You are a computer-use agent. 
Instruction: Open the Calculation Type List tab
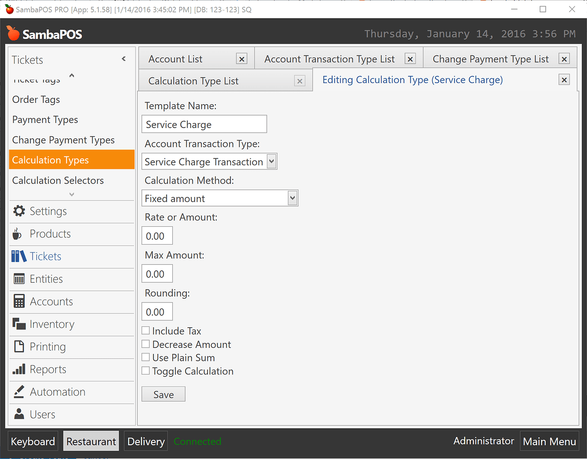click(x=193, y=81)
